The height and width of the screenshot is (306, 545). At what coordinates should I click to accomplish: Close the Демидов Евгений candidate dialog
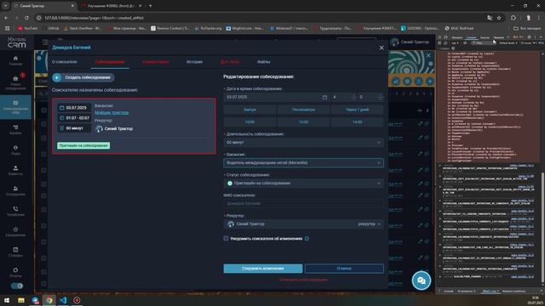coord(381,48)
